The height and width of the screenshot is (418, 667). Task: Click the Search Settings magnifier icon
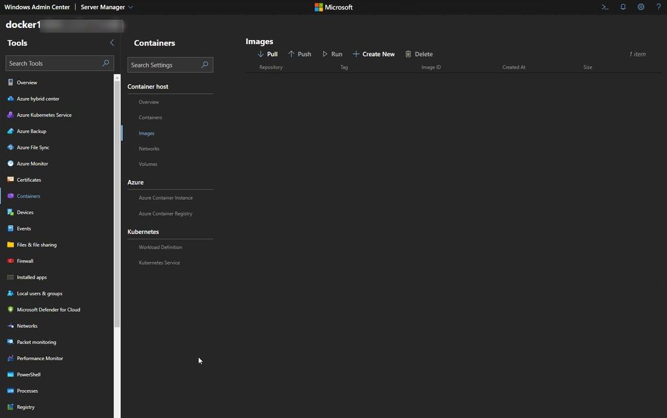pyautogui.click(x=204, y=65)
